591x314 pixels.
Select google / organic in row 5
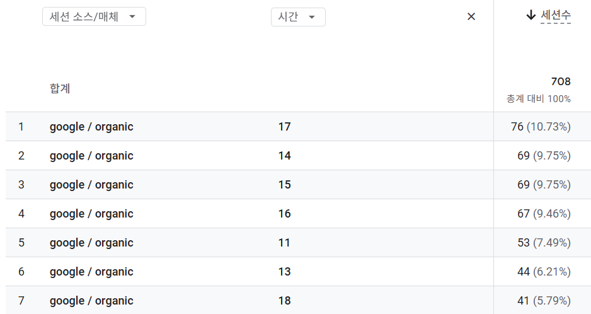[91, 243]
